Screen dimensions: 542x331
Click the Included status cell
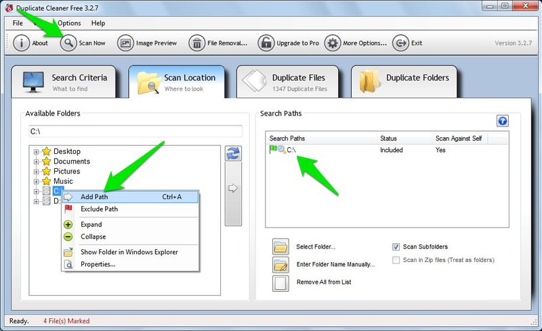(392, 150)
